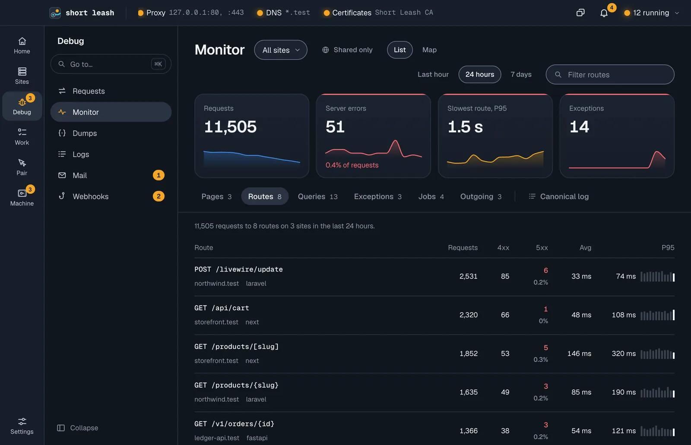Click the Collapse panel icon
The width and height of the screenshot is (691, 445).
pyautogui.click(x=61, y=428)
